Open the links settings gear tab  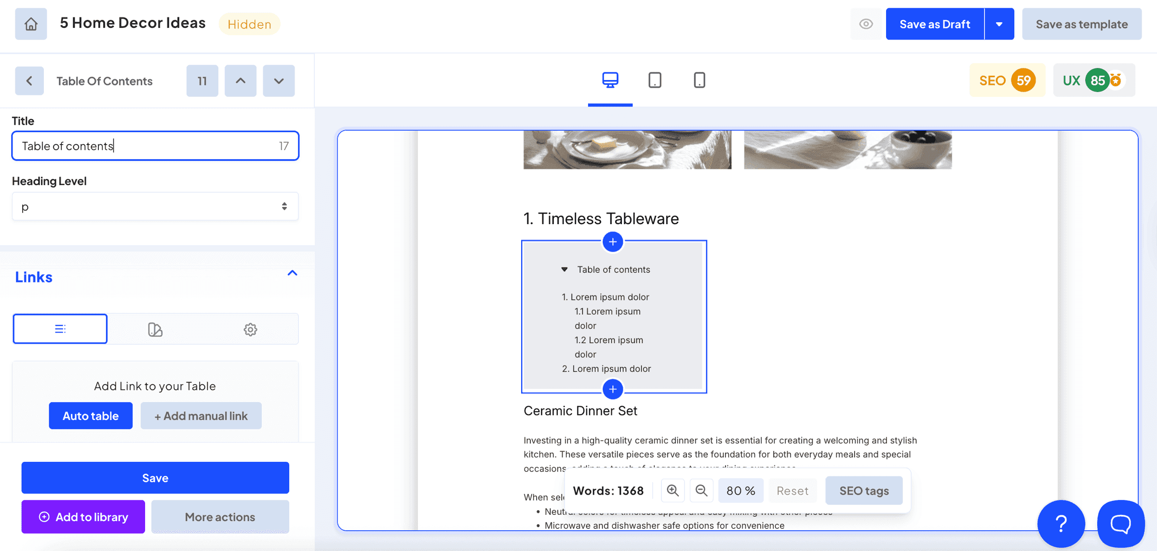(x=250, y=329)
